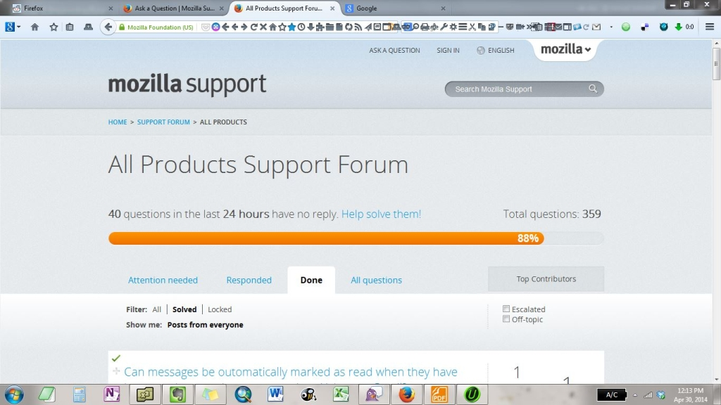Switch to the first Firefox browser tab
Viewport: 721px width, 405px height.
point(62,8)
